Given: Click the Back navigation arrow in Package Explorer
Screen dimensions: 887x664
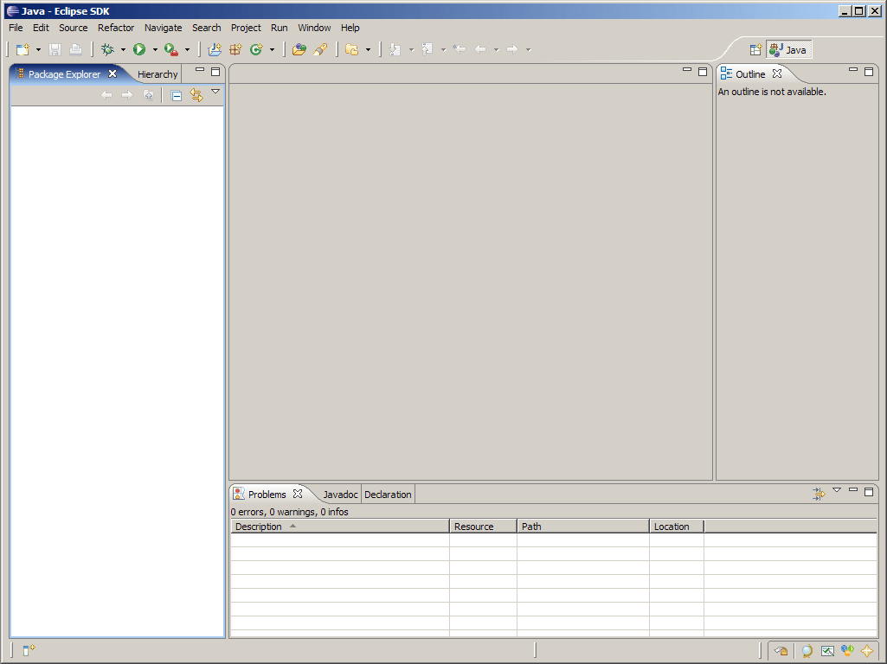Looking at the screenshot, I should (107, 95).
